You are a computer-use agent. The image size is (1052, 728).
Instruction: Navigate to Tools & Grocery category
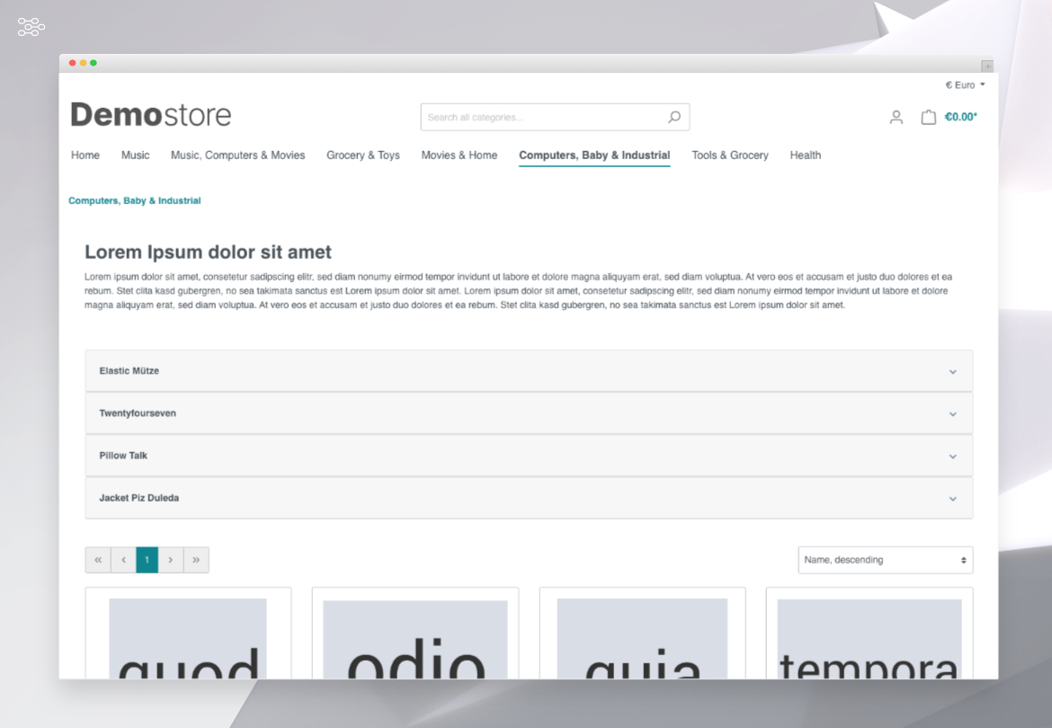pyautogui.click(x=729, y=155)
